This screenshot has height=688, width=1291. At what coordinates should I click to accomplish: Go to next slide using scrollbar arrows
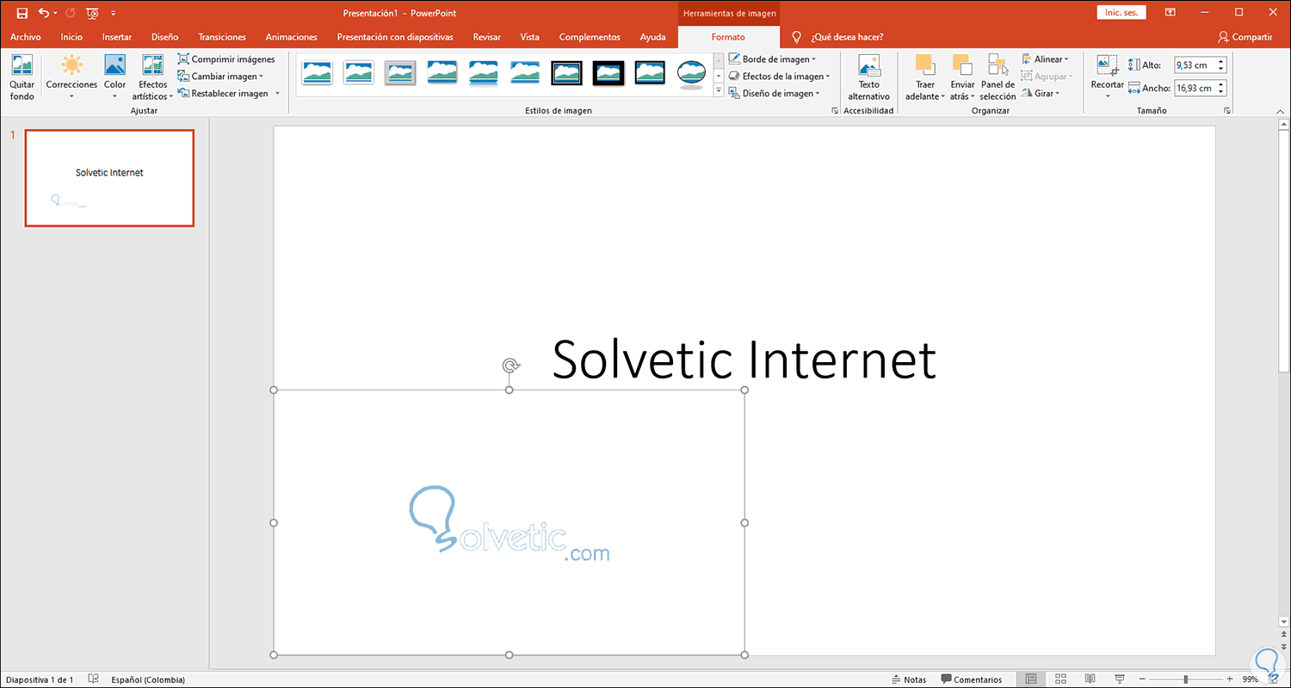tap(1284, 648)
